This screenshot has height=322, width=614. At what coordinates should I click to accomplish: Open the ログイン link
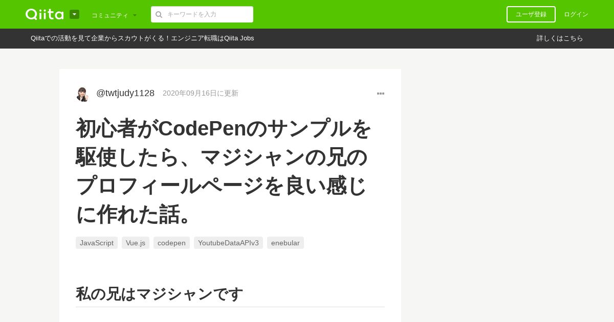[x=576, y=14]
